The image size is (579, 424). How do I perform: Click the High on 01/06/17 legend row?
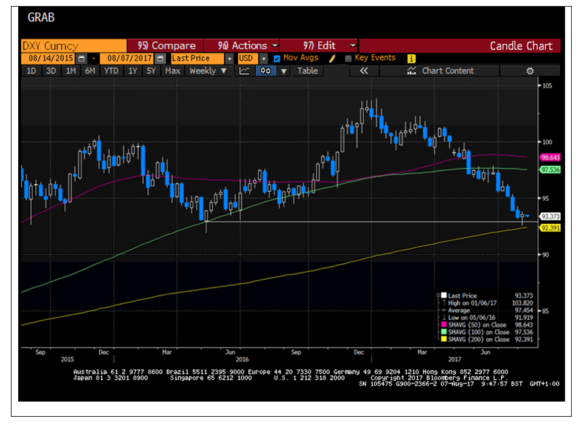click(x=487, y=303)
